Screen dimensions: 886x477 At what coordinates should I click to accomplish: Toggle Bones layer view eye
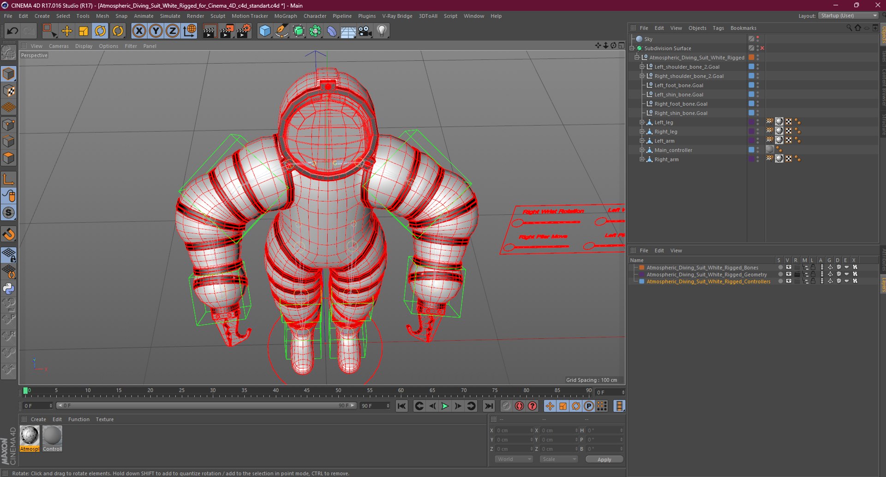[x=789, y=267]
